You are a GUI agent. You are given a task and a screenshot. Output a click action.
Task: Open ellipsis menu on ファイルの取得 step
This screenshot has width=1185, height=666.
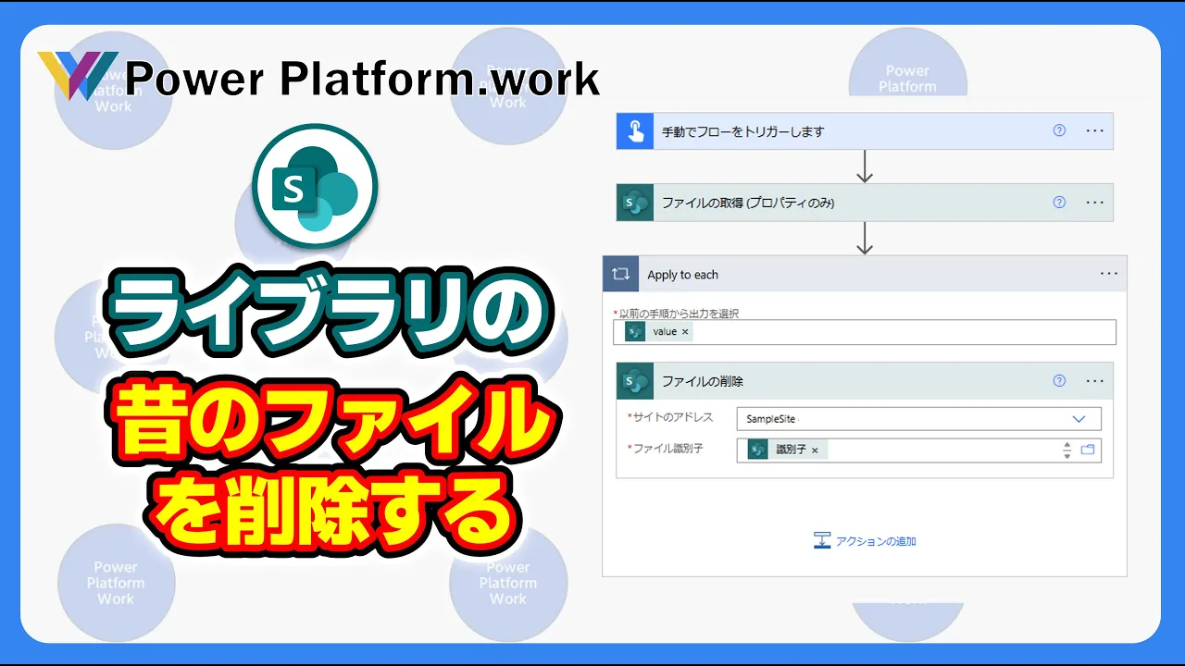click(1095, 202)
